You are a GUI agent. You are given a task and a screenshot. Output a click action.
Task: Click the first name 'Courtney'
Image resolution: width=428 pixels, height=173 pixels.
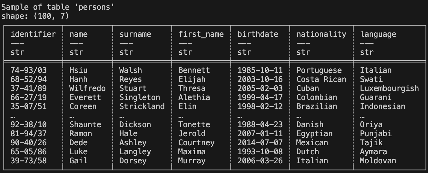pyautogui.click(x=196, y=143)
